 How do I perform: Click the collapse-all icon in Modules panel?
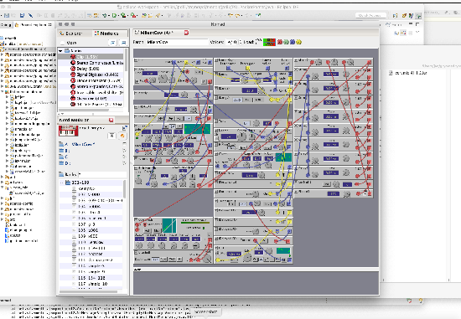point(124,43)
